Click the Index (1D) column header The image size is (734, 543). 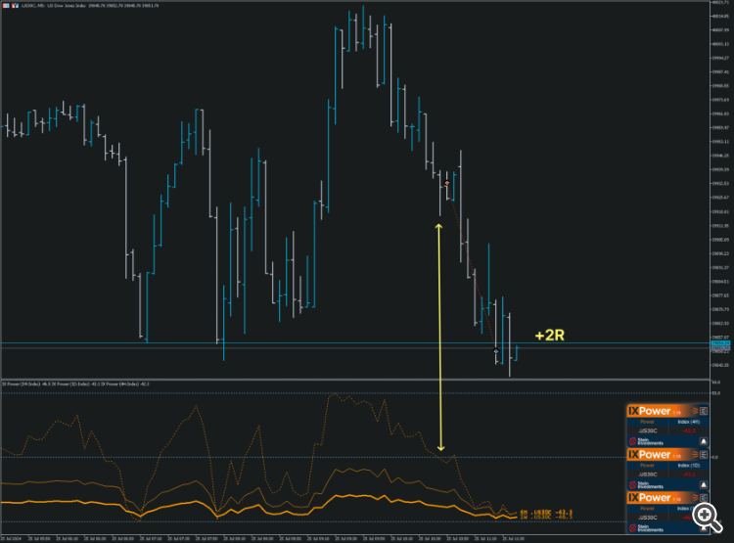[688, 466]
